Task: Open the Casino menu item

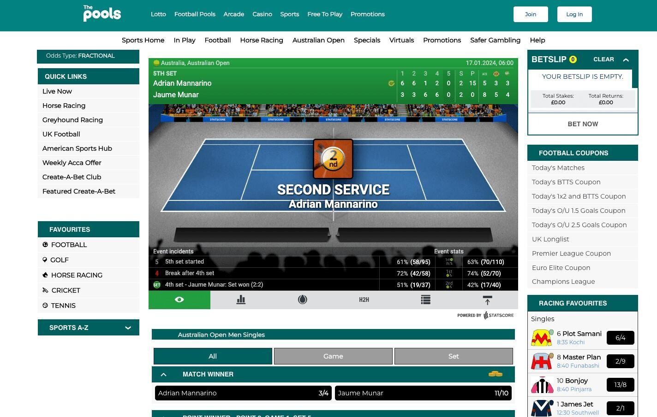Action: tap(262, 14)
